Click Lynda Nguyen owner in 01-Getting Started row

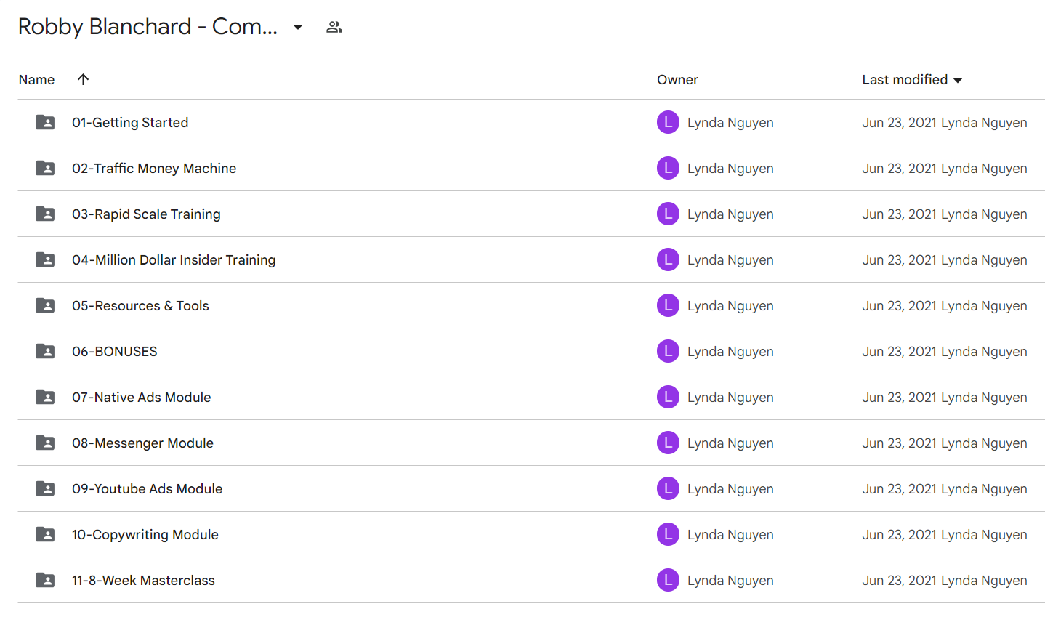(730, 123)
